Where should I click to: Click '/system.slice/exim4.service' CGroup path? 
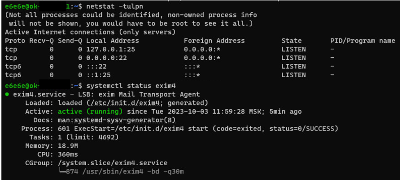click(113, 163)
